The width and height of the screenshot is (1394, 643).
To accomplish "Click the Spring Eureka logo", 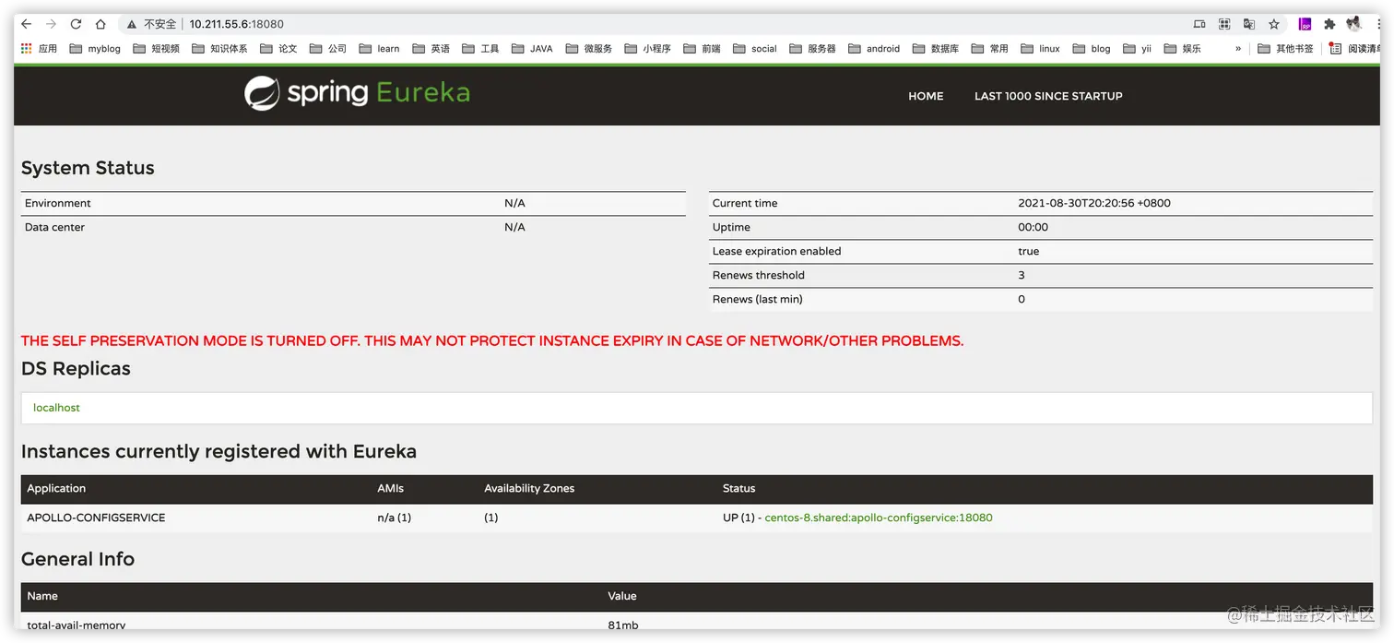I will coord(357,93).
